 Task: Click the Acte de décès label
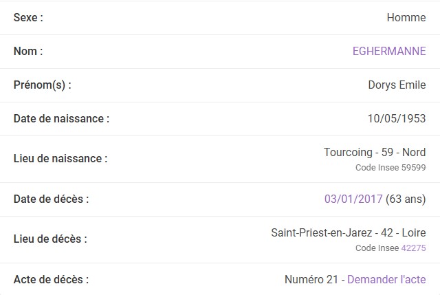coord(51,280)
